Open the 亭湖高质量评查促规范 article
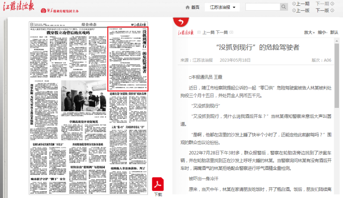 (84, 121)
